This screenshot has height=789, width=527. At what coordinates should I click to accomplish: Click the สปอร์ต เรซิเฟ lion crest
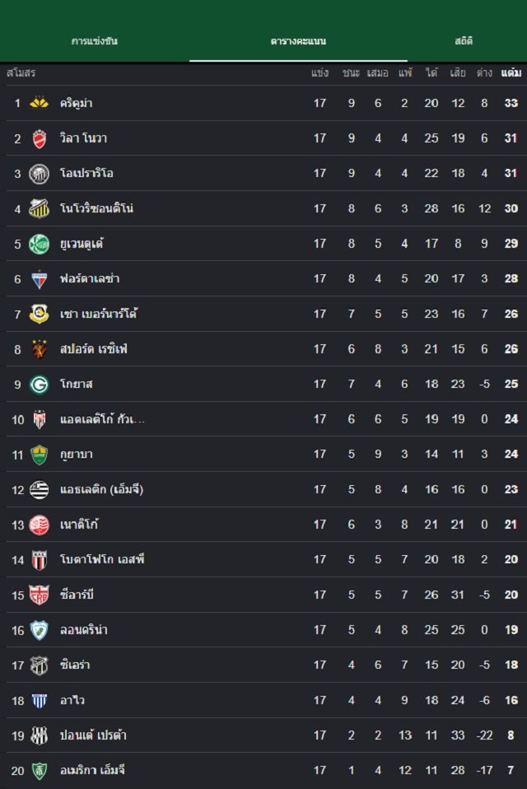coord(39,349)
